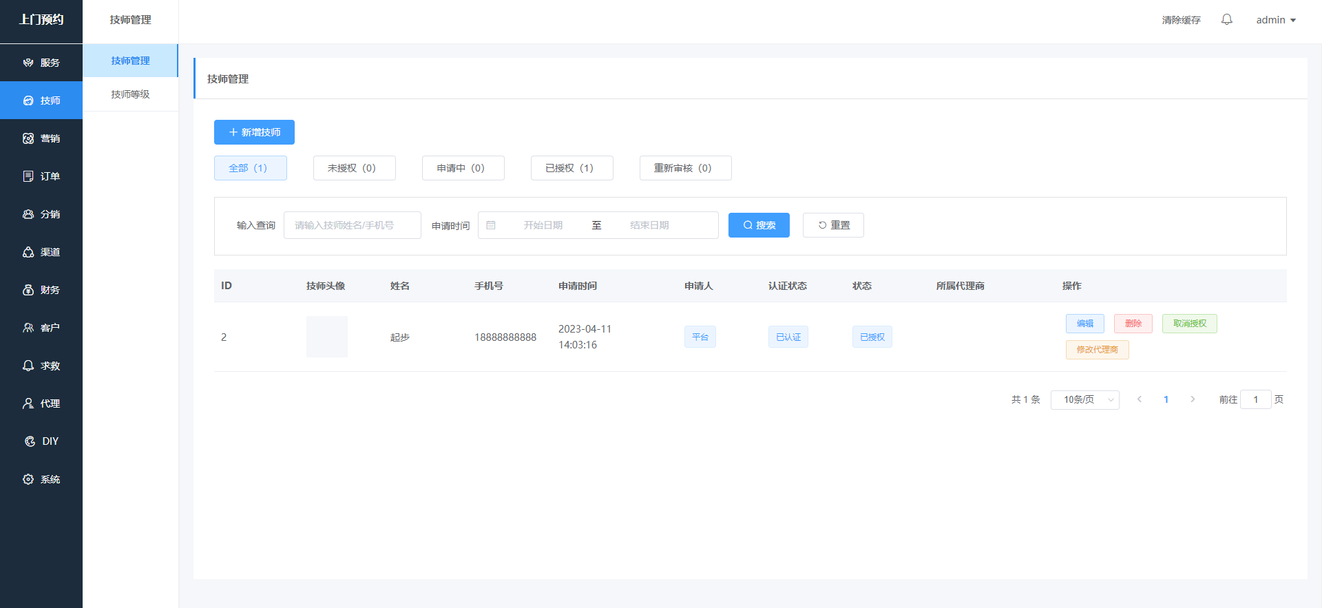Open 技师等级 submenu item
The image size is (1322, 608).
pos(130,94)
